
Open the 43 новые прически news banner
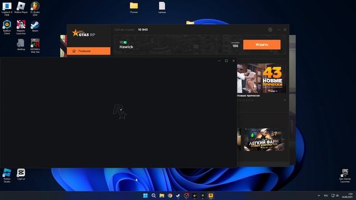coord(261,78)
